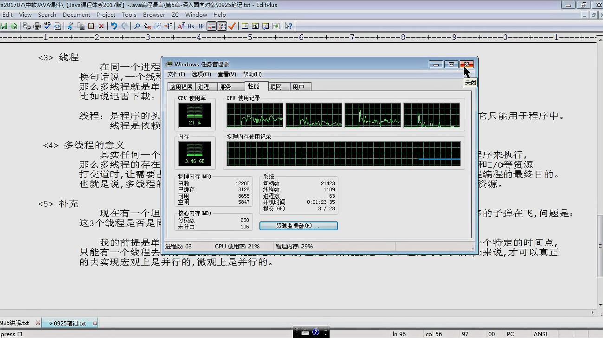Run the ABC spell check tool
This screenshot has height=338, width=603.
pyautogui.click(x=47, y=26)
